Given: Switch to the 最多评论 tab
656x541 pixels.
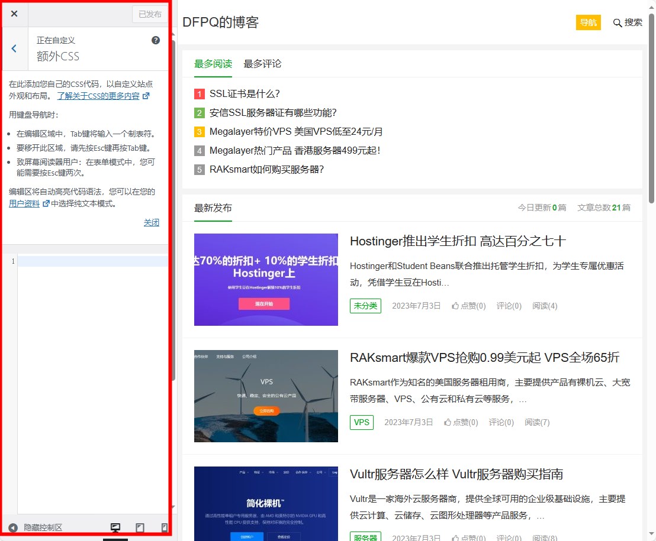Looking at the screenshot, I should coord(262,64).
